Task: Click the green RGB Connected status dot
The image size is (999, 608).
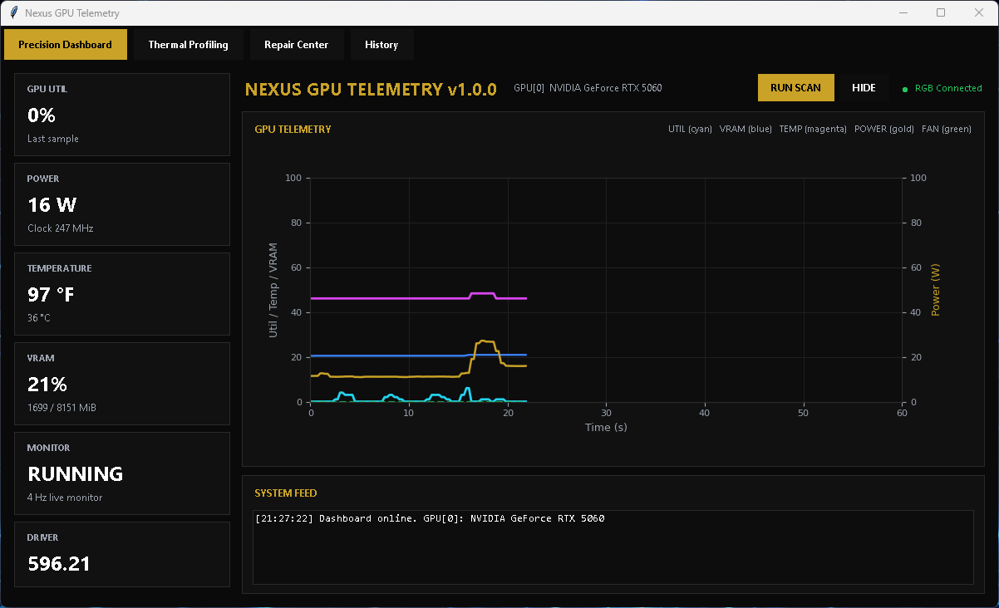Action: click(905, 89)
